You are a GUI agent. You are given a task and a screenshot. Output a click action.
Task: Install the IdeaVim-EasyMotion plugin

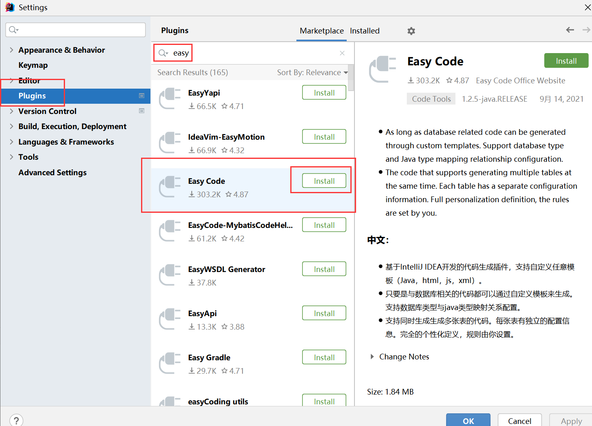click(324, 137)
